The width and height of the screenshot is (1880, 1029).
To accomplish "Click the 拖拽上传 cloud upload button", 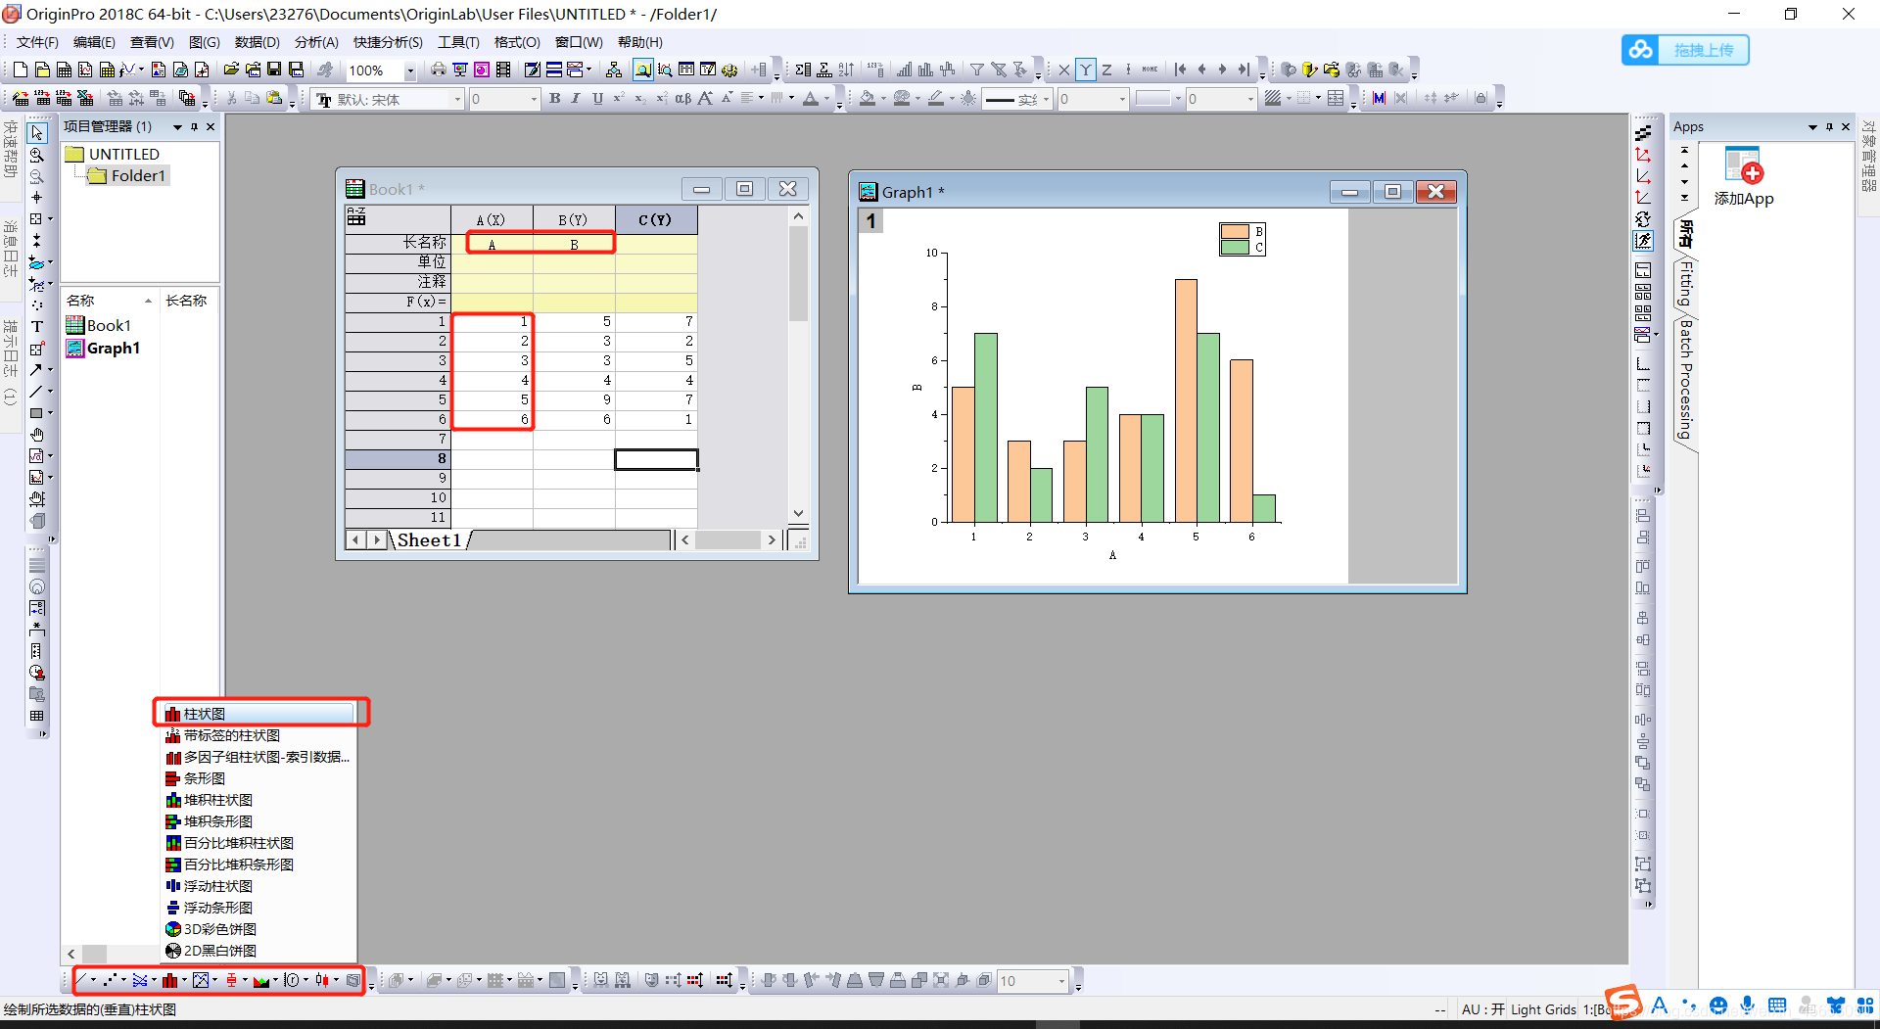I will pos(1685,50).
